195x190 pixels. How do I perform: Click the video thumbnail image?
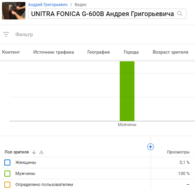pyautogui.click(x=14, y=11)
